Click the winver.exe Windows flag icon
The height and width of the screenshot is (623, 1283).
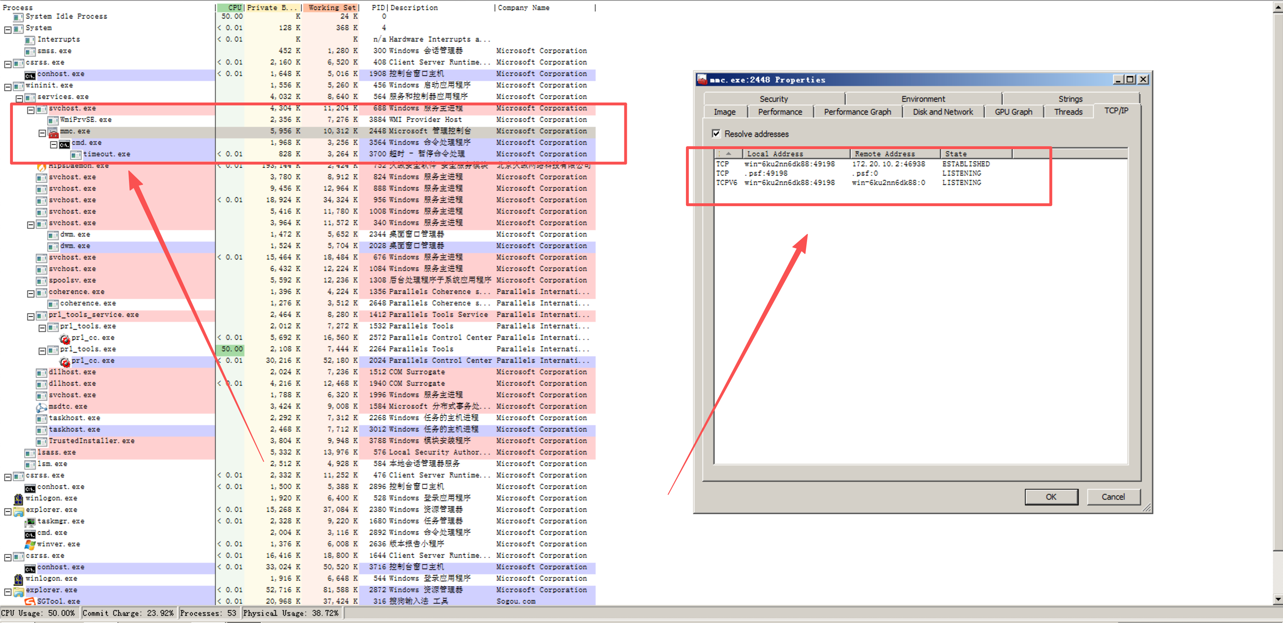point(30,544)
